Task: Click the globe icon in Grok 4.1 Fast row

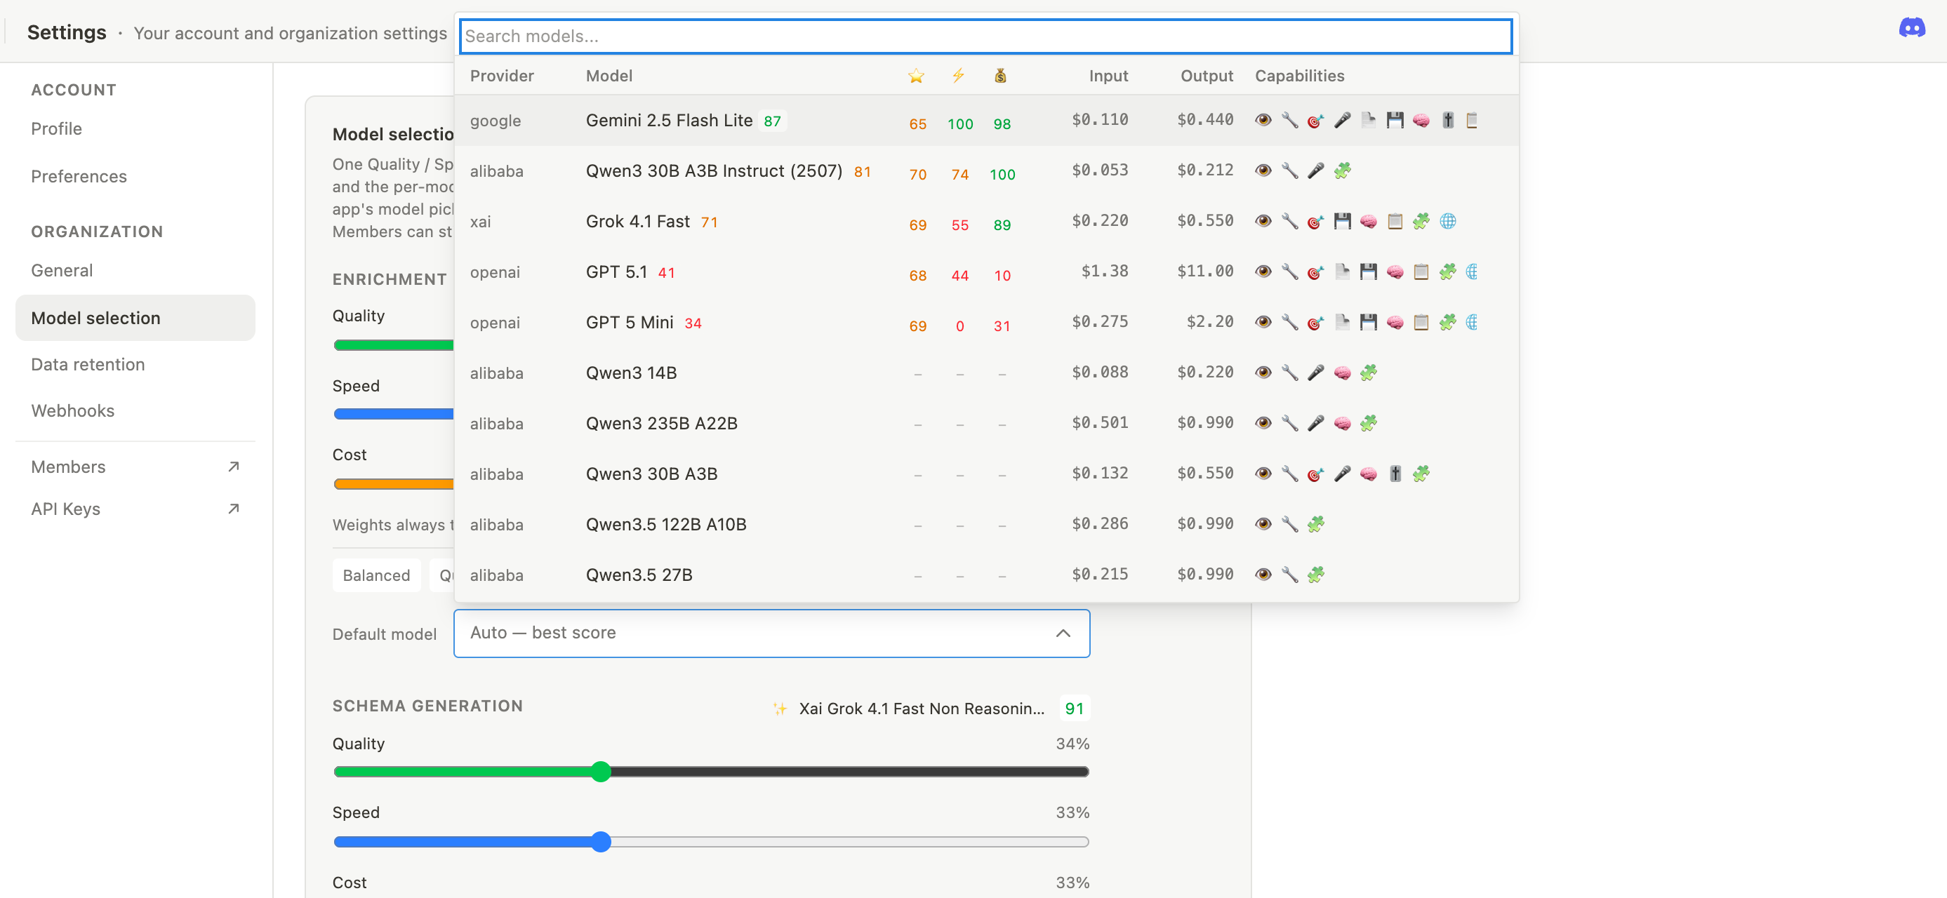Action: pos(1447,221)
